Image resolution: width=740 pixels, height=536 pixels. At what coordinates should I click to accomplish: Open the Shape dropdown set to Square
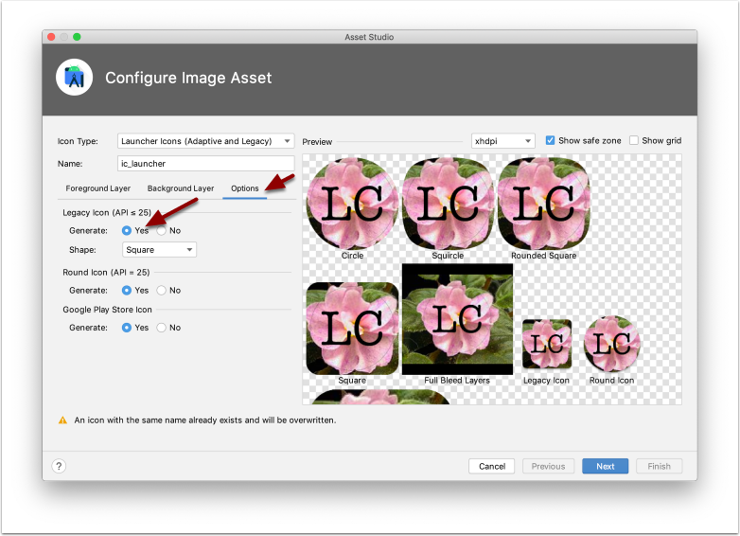pos(159,250)
